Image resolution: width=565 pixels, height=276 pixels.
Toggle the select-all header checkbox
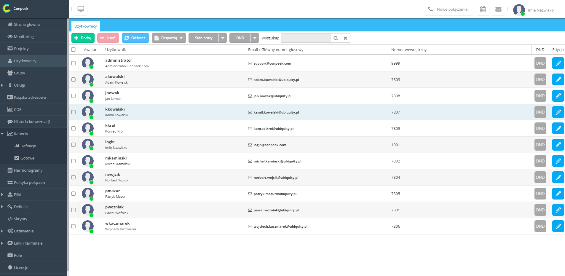pos(74,50)
